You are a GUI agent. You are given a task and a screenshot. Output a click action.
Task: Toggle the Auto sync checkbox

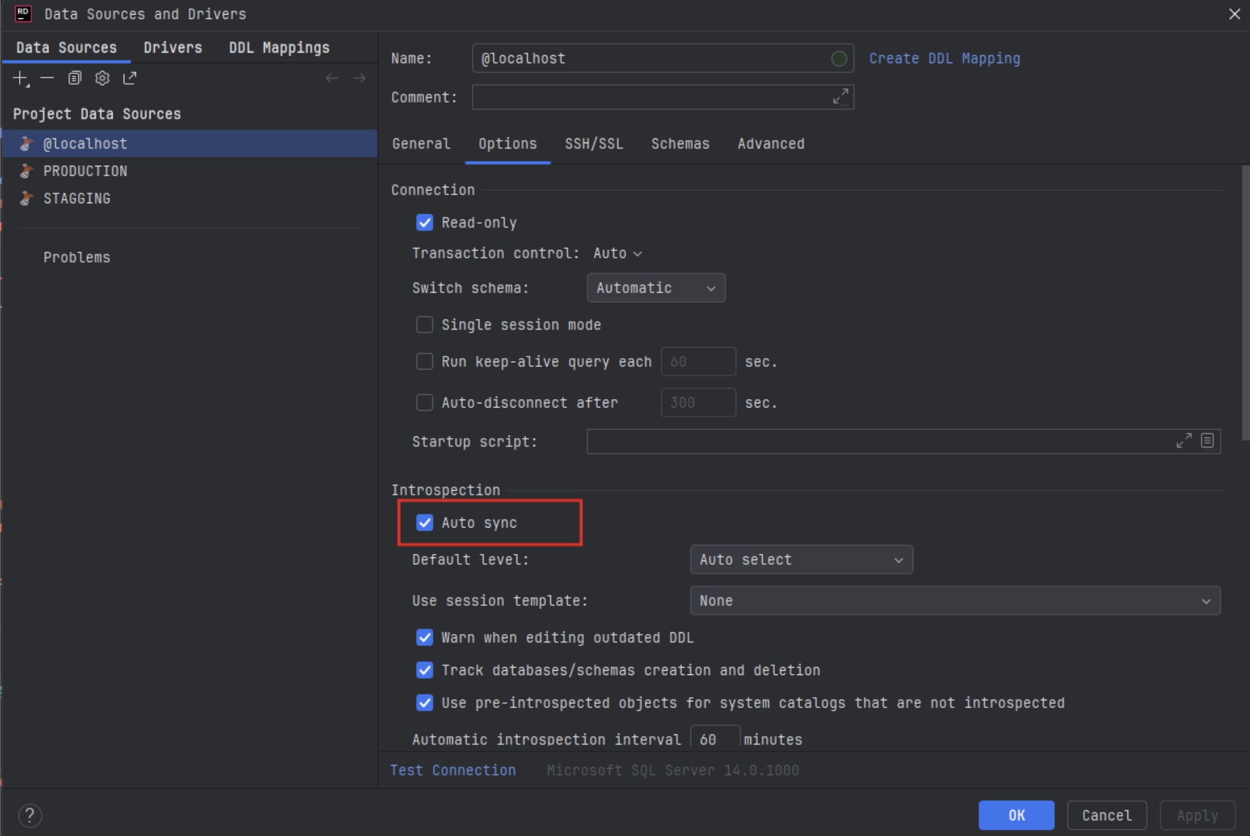click(x=424, y=522)
